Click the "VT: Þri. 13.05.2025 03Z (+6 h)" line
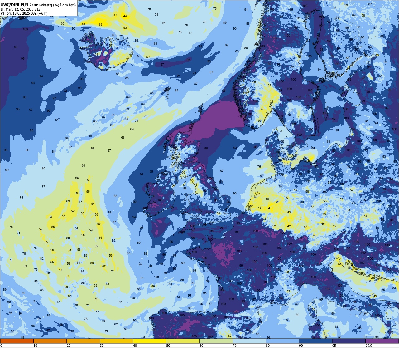Screen dimensions: 399x348 pyautogui.click(x=24, y=13)
